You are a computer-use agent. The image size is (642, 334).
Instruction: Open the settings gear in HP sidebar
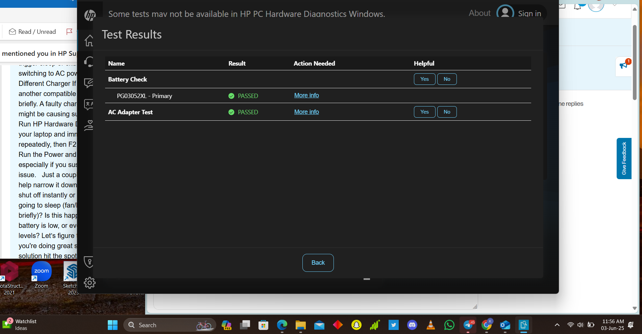[90, 283]
